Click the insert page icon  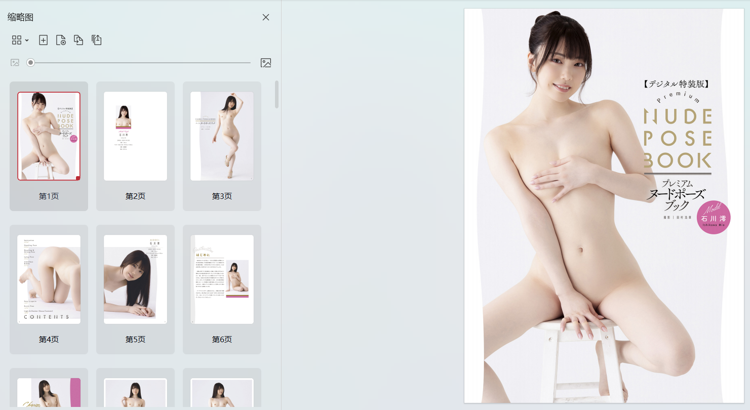(x=44, y=40)
